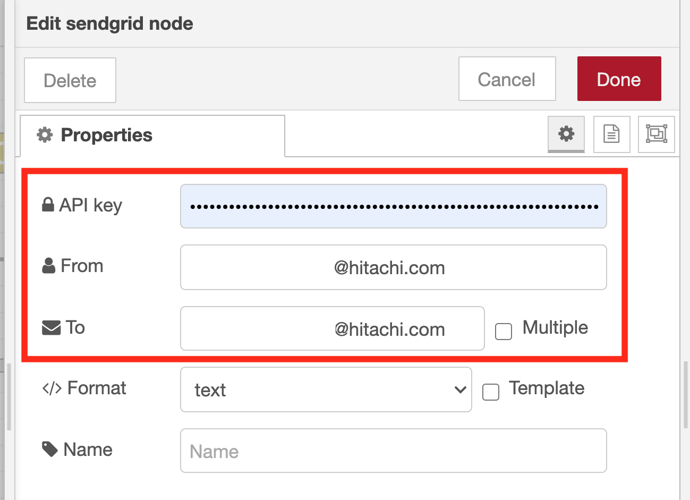Click the lock icon beside API key

pos(48,205)
